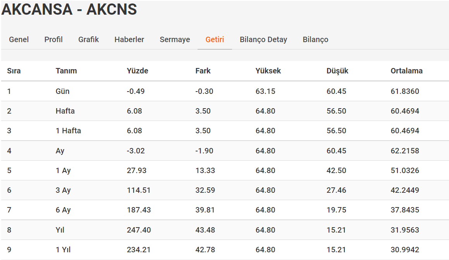This screenshot has width=449, height=260.
Task: Click the active Getiri tab
Action: [215, 39]
